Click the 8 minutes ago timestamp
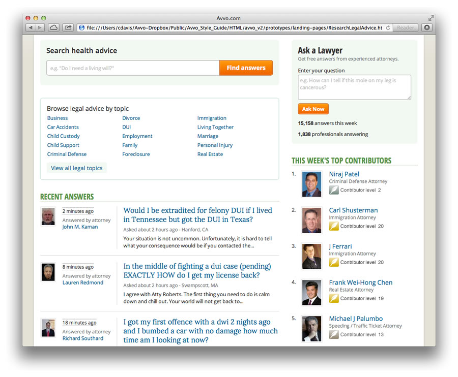458x377 pixels. (x=78, y=267)
